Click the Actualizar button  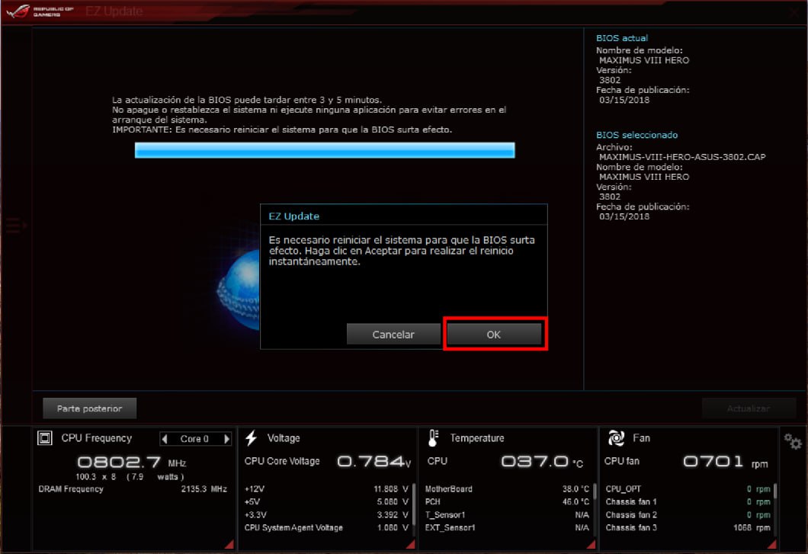pos(748,408)
